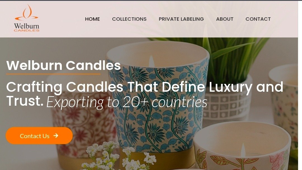Screen dimensions: 302x170
Task: Click the orange underline below the heading
Action: click(53, 74)
